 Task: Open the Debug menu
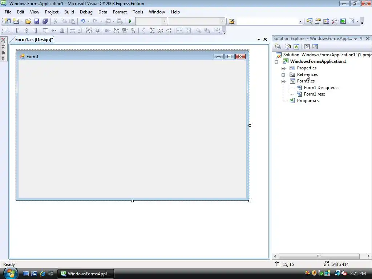tap(86, 12)
